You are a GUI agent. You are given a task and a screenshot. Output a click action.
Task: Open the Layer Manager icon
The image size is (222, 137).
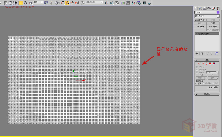[117, 3]
